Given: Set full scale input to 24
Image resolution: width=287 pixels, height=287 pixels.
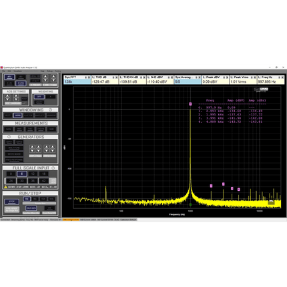Looking at the screenshot, I should pyautogui.click(x=11, y=181).
